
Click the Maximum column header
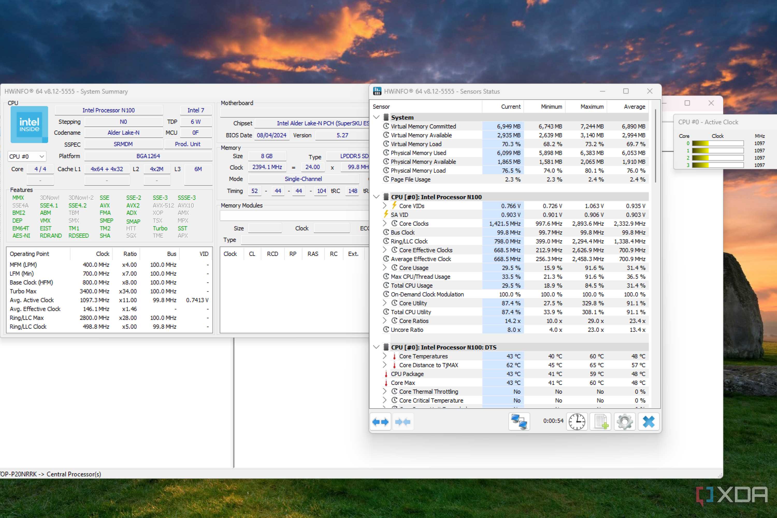pos(586,107)
